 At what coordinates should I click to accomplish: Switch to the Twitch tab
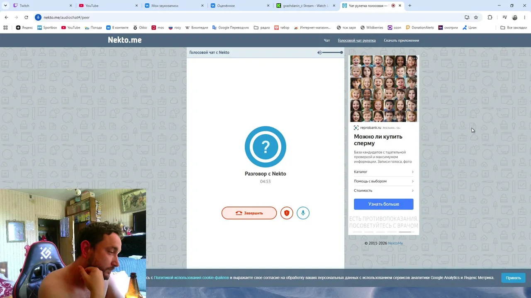coord(42,6)
